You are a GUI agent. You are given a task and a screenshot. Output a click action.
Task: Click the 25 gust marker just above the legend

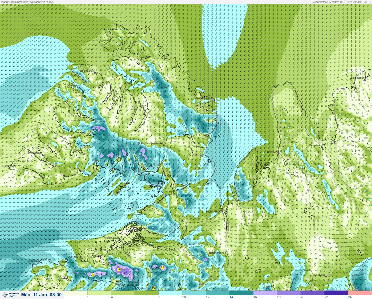click(x=153, y=289)
